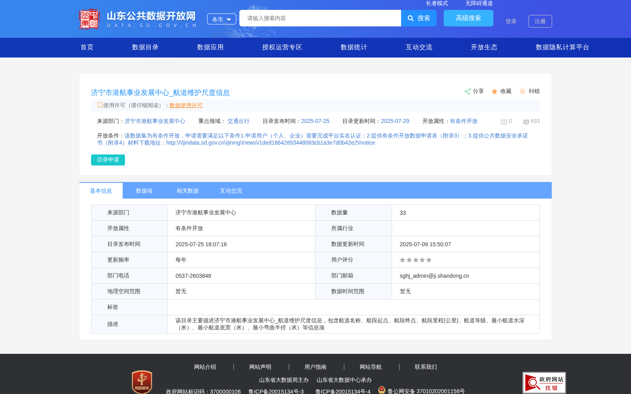Click the 纠错 error report icon
The image size is (631, 394).
[523, 91]
